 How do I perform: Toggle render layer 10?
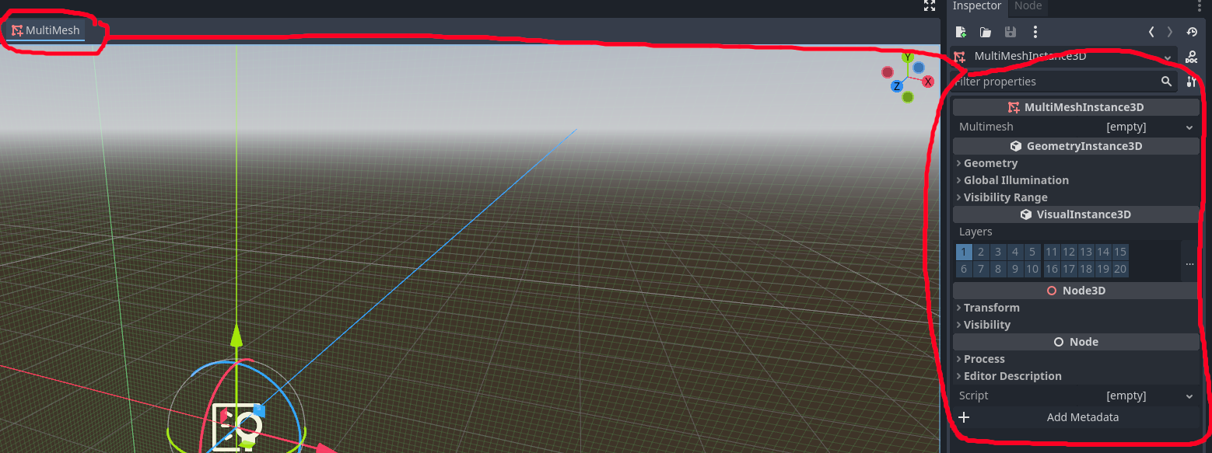pyautogui.click(x=1032, y=269)
